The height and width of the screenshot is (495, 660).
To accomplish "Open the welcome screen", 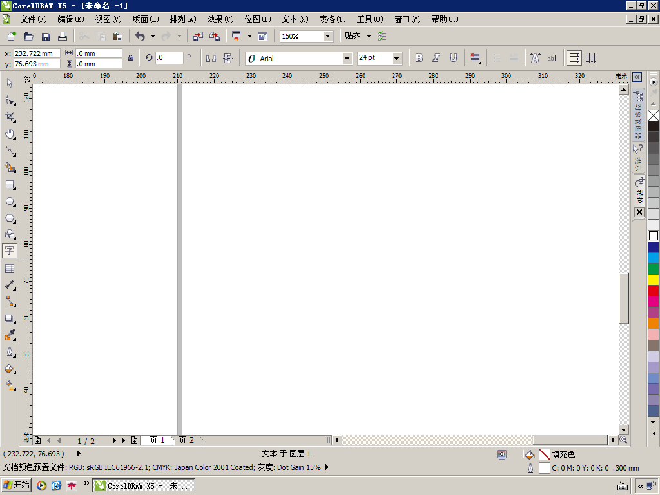I will 263,36.
